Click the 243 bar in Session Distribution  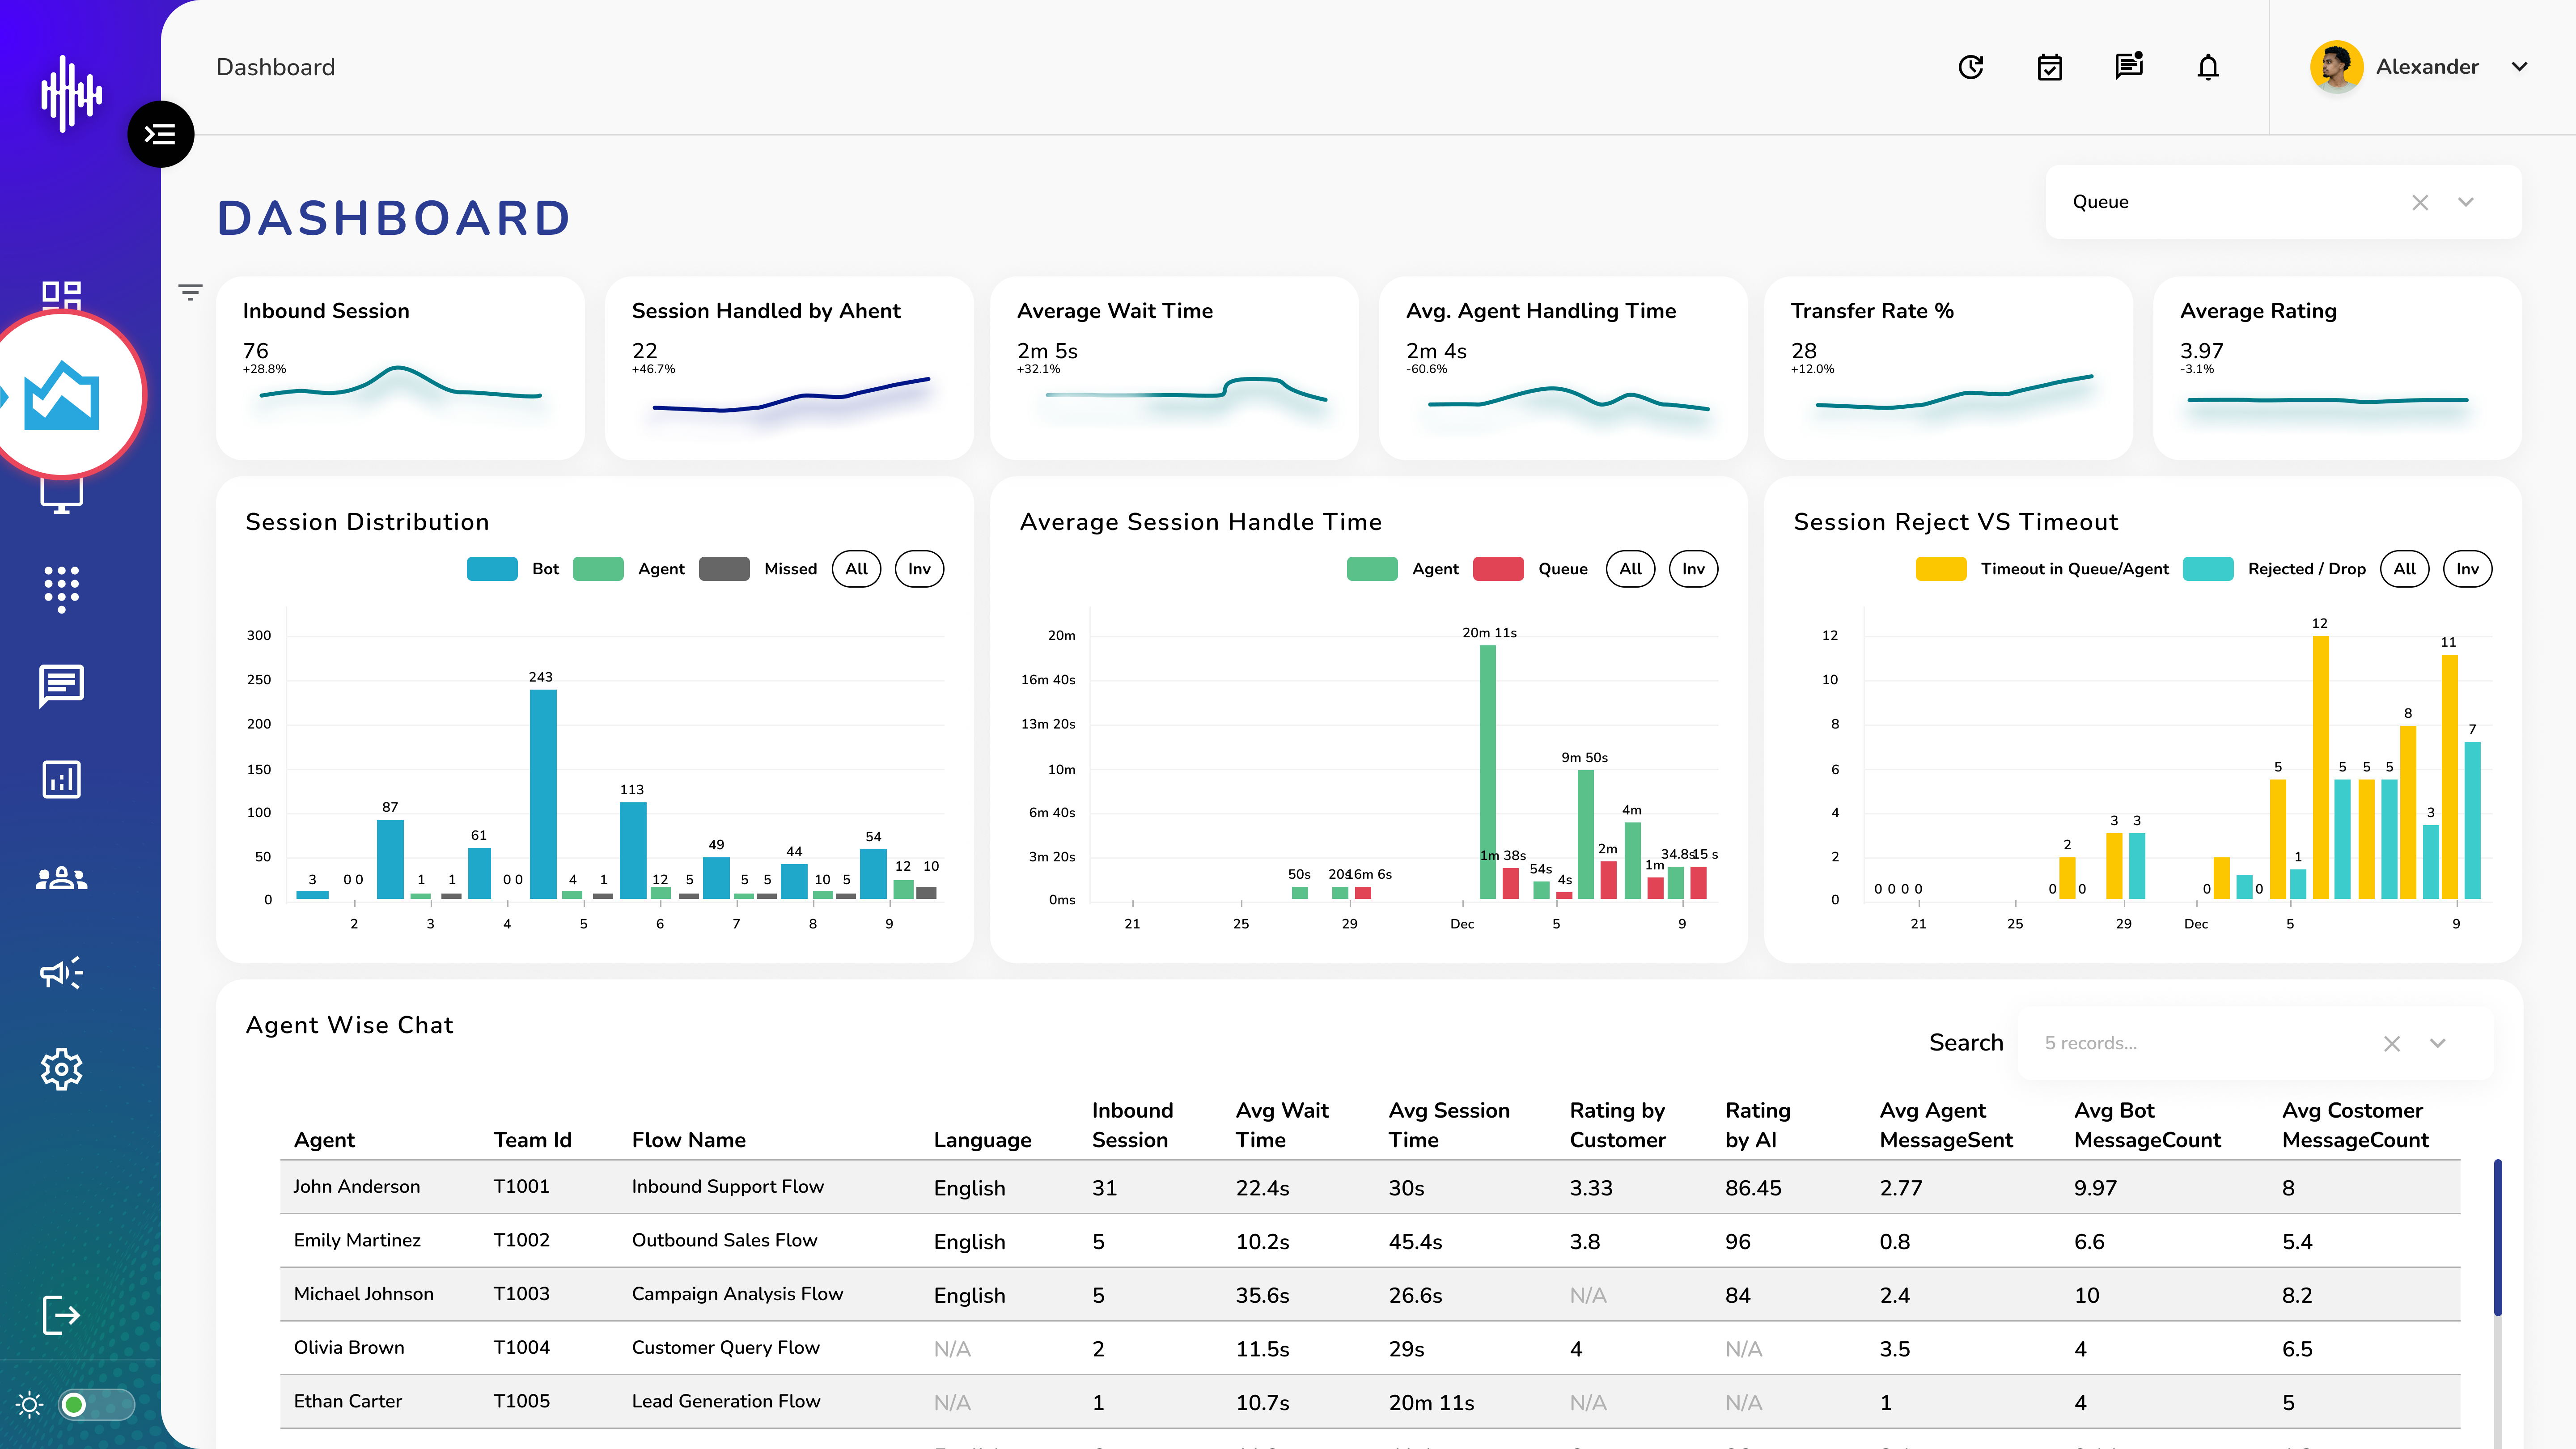(x=543, y=794)
